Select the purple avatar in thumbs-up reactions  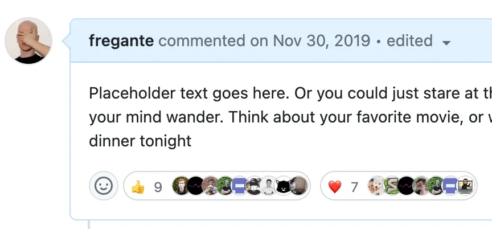240,186
